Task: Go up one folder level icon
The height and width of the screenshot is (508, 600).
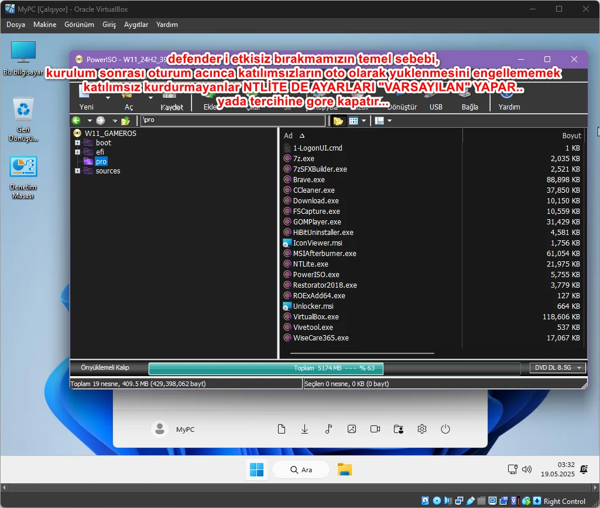Action: (125, 121)
